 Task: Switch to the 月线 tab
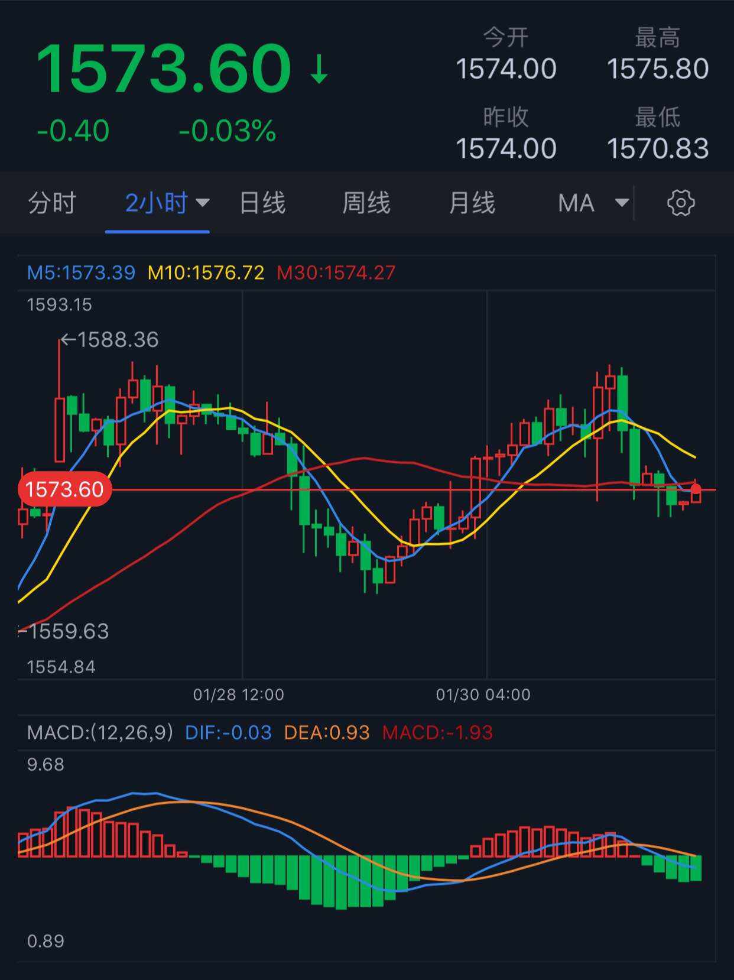(x=472, y=203)
